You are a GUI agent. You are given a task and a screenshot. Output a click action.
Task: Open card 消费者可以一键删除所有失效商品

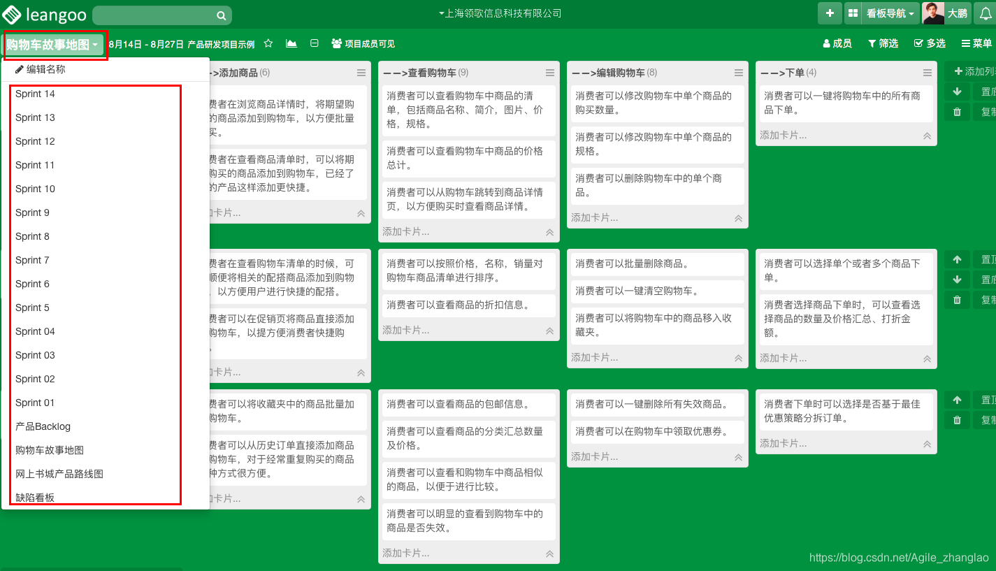tap(658, 404)
